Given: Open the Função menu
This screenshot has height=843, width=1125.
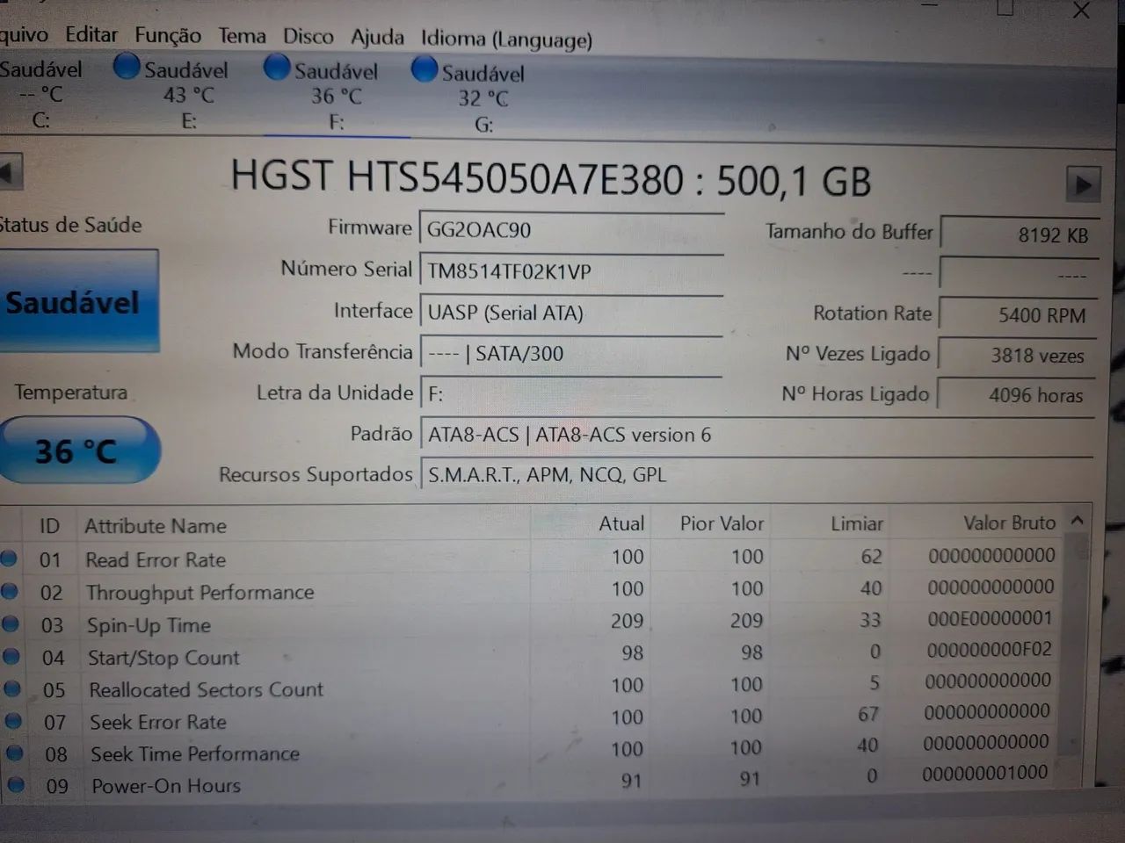Looking at the screenshot, I should pyautogui.click(x=168, y=35).
